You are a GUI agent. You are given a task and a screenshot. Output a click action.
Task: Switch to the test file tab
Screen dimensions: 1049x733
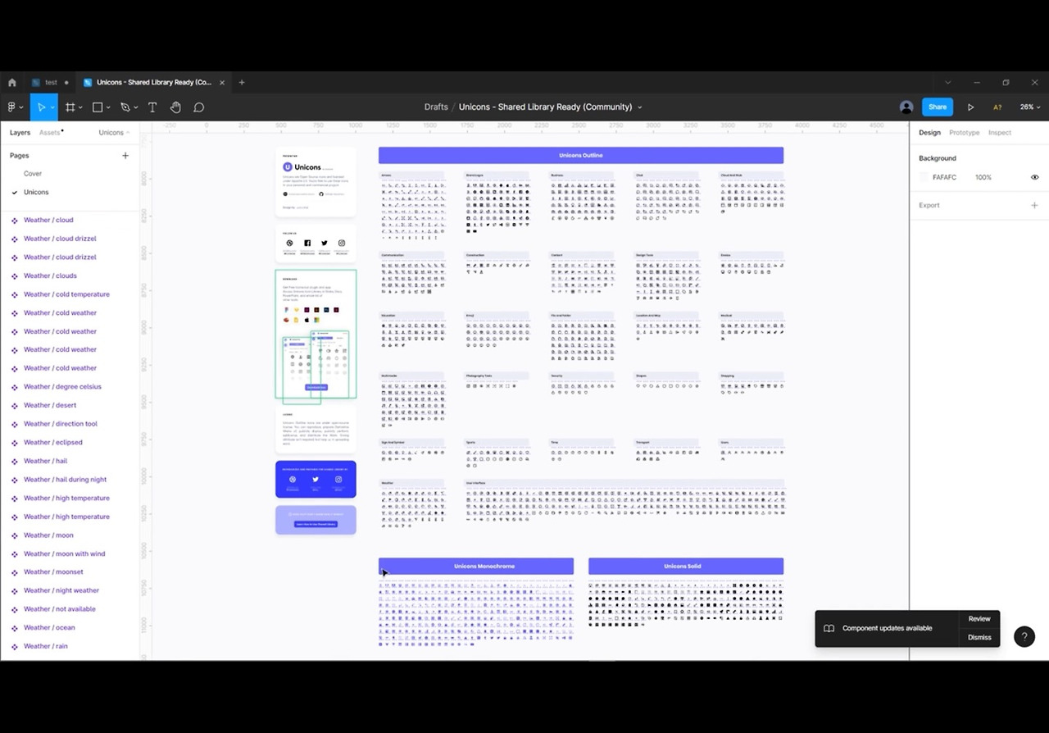pyautogui.click(x=50, y=83)
